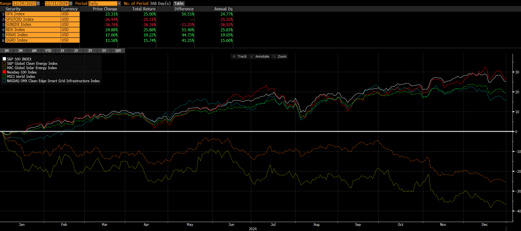Click the QGRD Index security field
The image size is (521, 231).
coord(33,40)
